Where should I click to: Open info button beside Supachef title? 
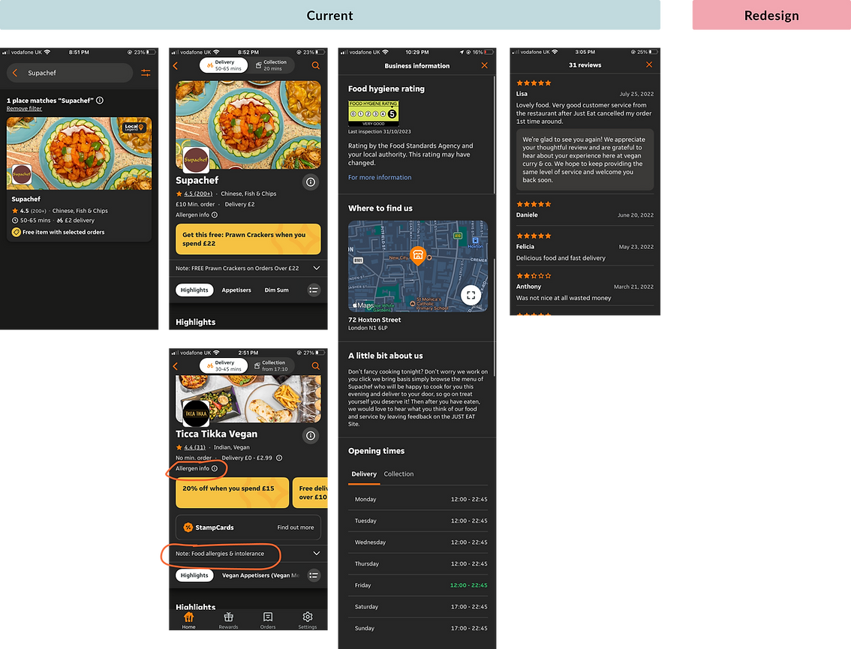(311, 182)
